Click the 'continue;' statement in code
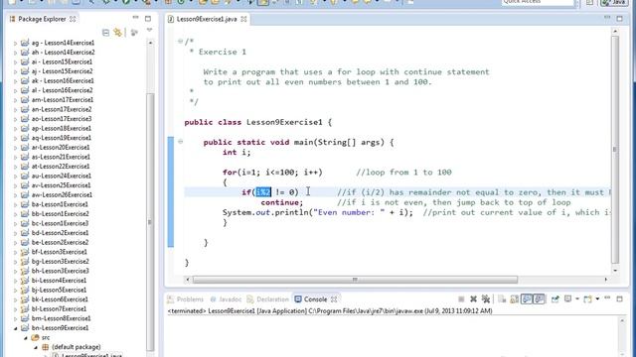636x357 pixels. point(282,202)
